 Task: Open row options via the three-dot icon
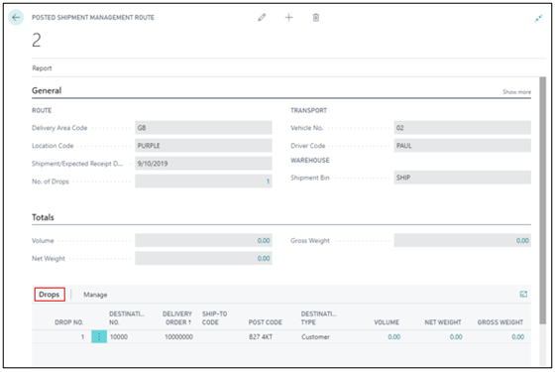tap(99, 336)
